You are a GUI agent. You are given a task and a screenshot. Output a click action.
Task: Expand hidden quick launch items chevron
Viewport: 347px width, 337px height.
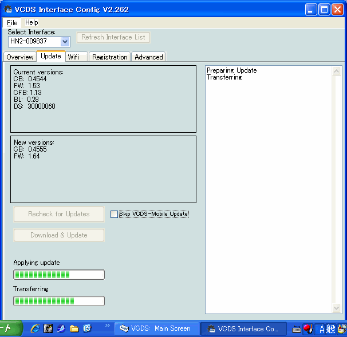[108, 326]
